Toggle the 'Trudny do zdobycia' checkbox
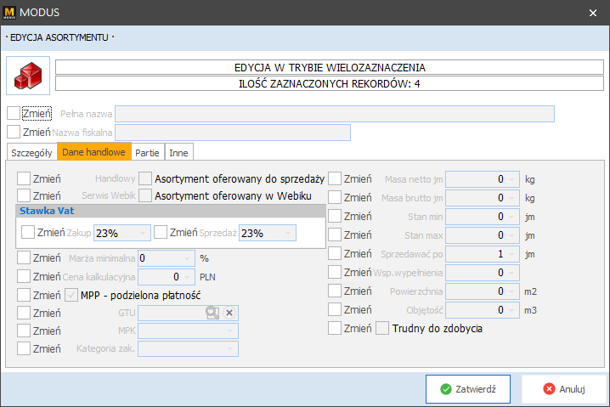Image resolution: width=610 pixels, height=407 pixels. (x=383, y=328)
